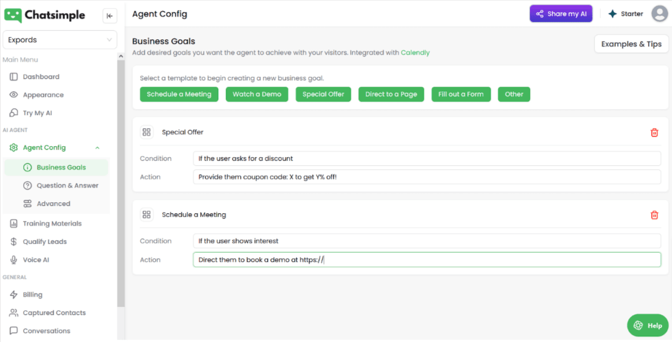Click the Special Offer condition field
This screenshot has height=342, width=672.
[427, 158]
